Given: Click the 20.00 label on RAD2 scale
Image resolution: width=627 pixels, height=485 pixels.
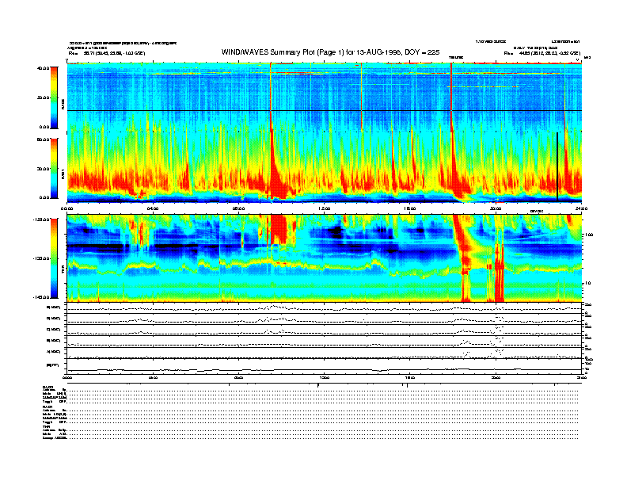Looking at the screenshot, I should pyautogui.click(x=43, y=97).
